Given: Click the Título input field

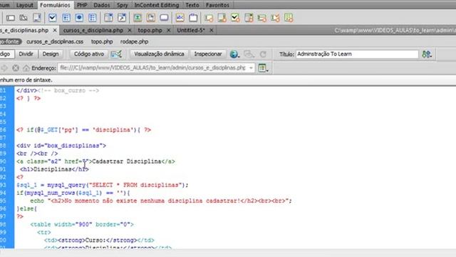Looking at the screenshot, I should pos(357,54).
